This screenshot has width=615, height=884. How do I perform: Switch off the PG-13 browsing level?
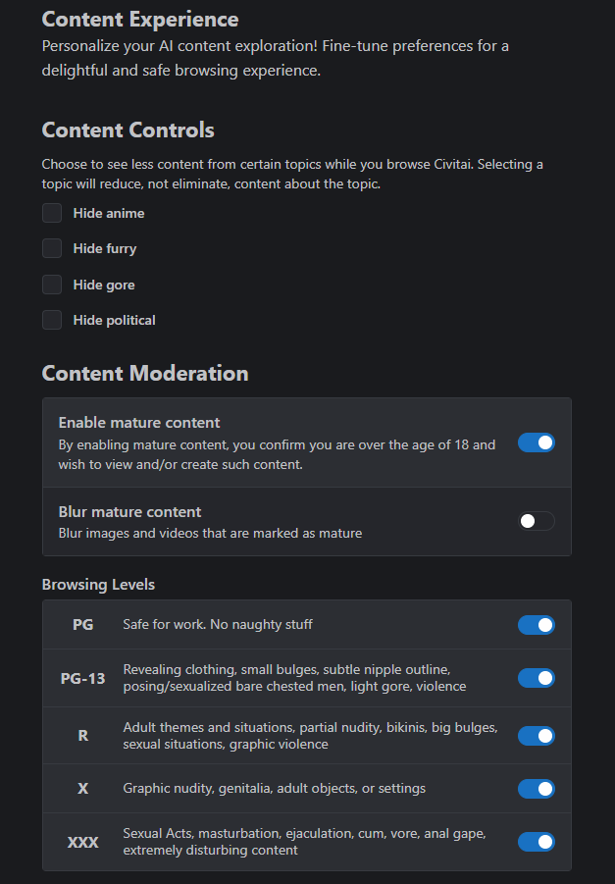coord(537,678)
